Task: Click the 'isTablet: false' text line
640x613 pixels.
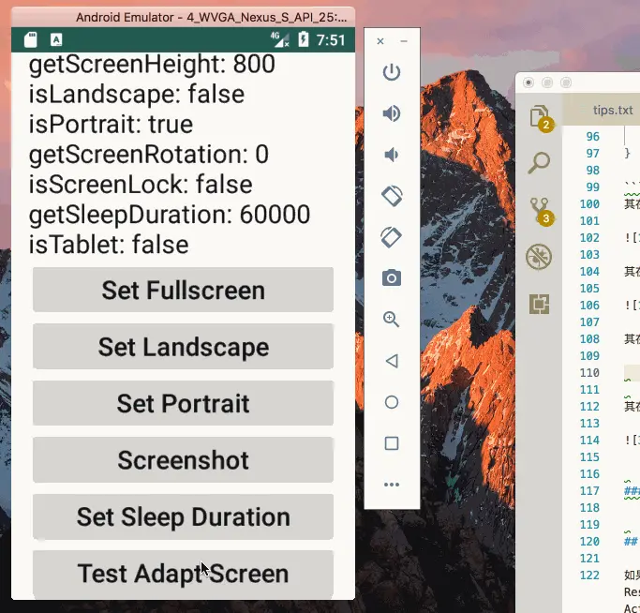Action: coord(109,245)
